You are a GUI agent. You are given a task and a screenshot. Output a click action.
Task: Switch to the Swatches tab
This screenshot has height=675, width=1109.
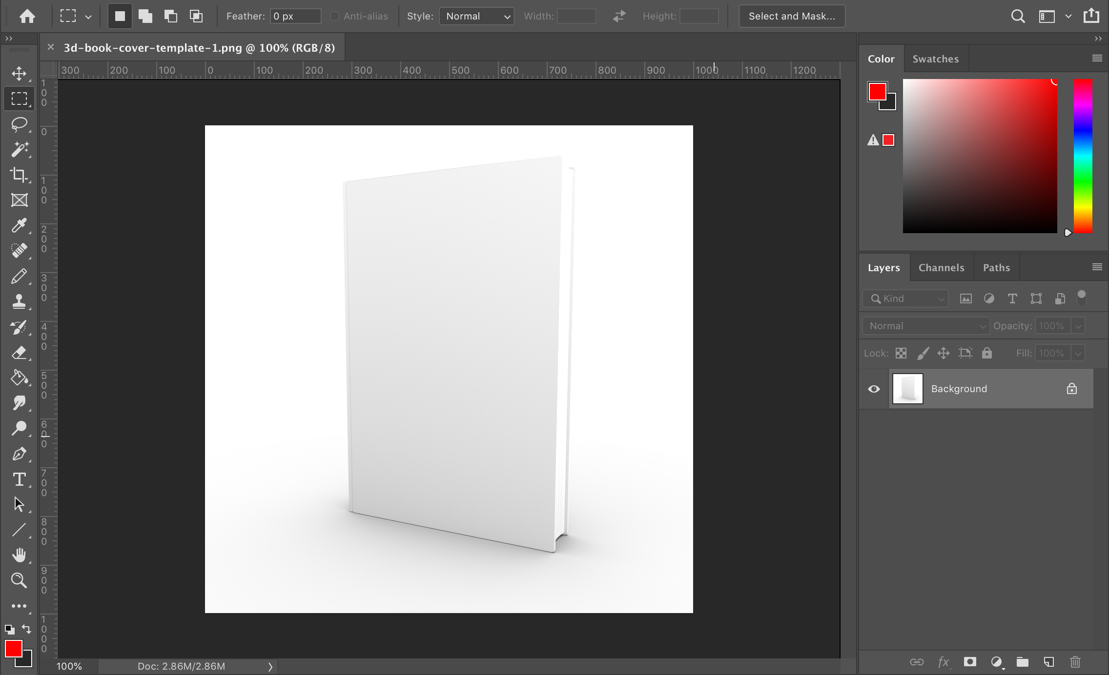pos(935,58)
